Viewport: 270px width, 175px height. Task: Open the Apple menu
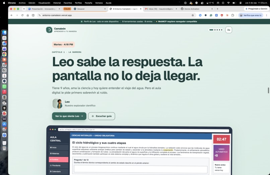click(x=4, y=3)
